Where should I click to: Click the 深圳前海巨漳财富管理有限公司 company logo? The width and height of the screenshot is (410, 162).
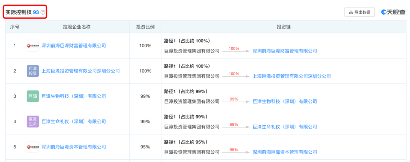(x=33, y=46)
